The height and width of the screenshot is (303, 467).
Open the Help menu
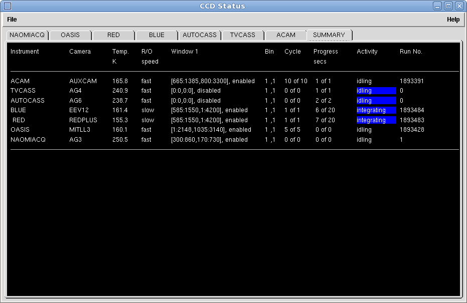tap(453, 20)
